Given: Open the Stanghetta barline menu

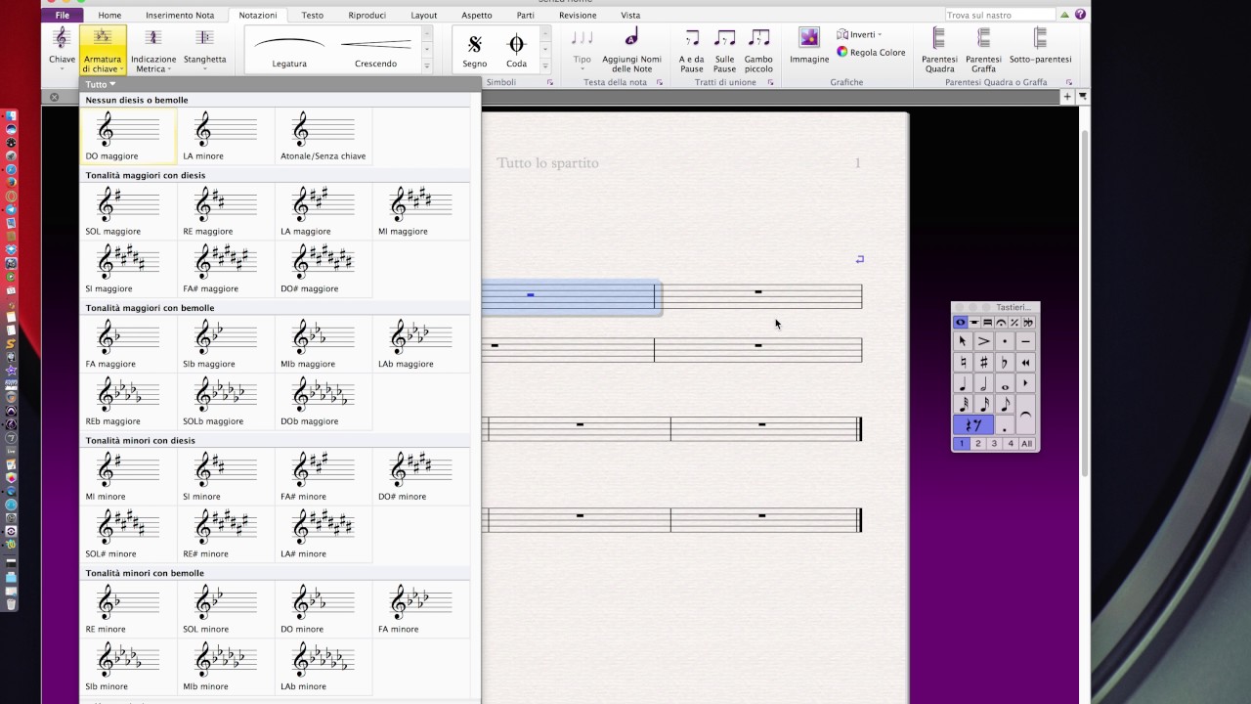Looking at the screenshot, I should click(x=204, y=48).
